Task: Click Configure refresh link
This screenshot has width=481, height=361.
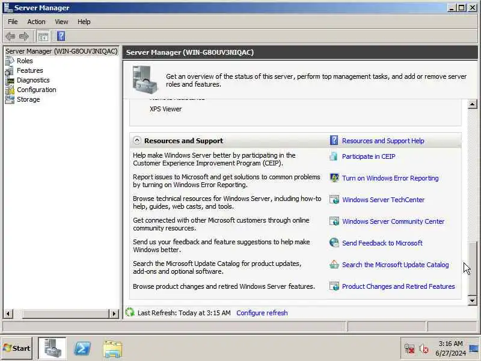Action: [x=262, y=313]
